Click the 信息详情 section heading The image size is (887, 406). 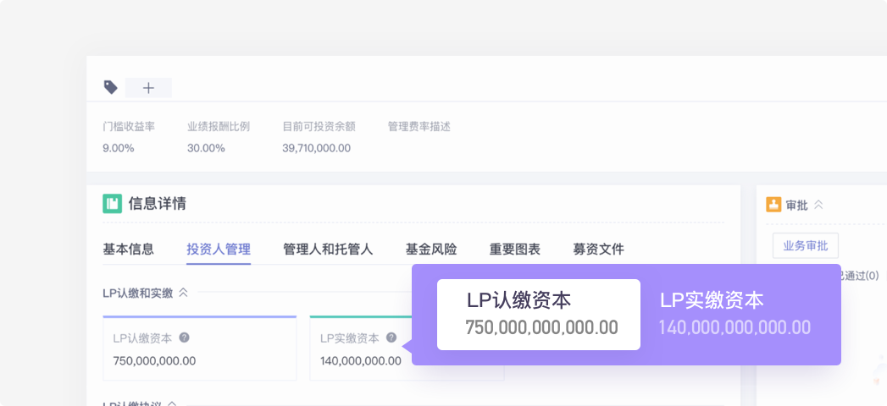[x=158, y=203]
